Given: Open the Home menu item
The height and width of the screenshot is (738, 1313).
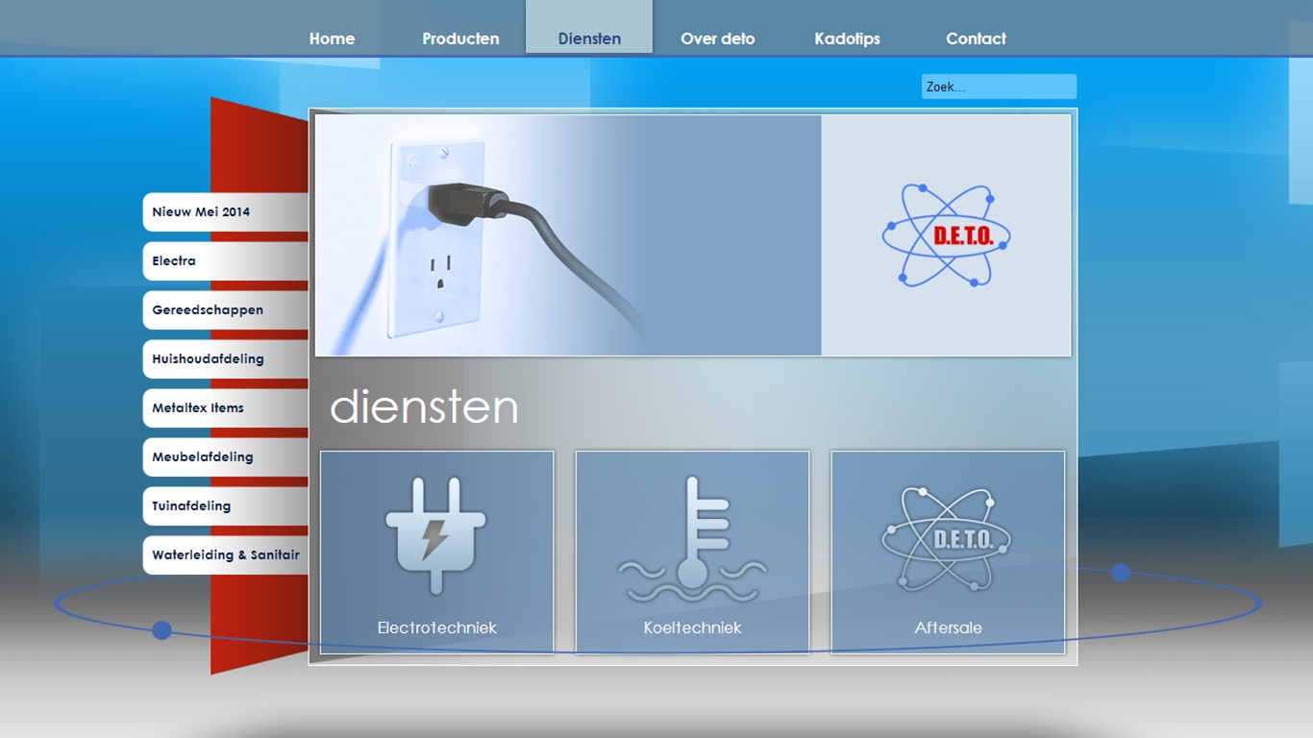Looking at the screenshot, I should (332, 38).
